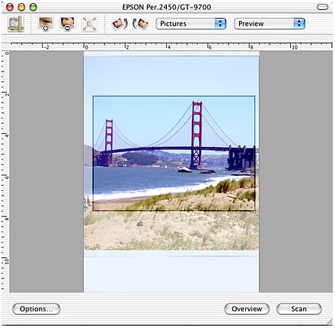
Task: Click the Preview dropdown arrow stepper
Action: [299, 24]
